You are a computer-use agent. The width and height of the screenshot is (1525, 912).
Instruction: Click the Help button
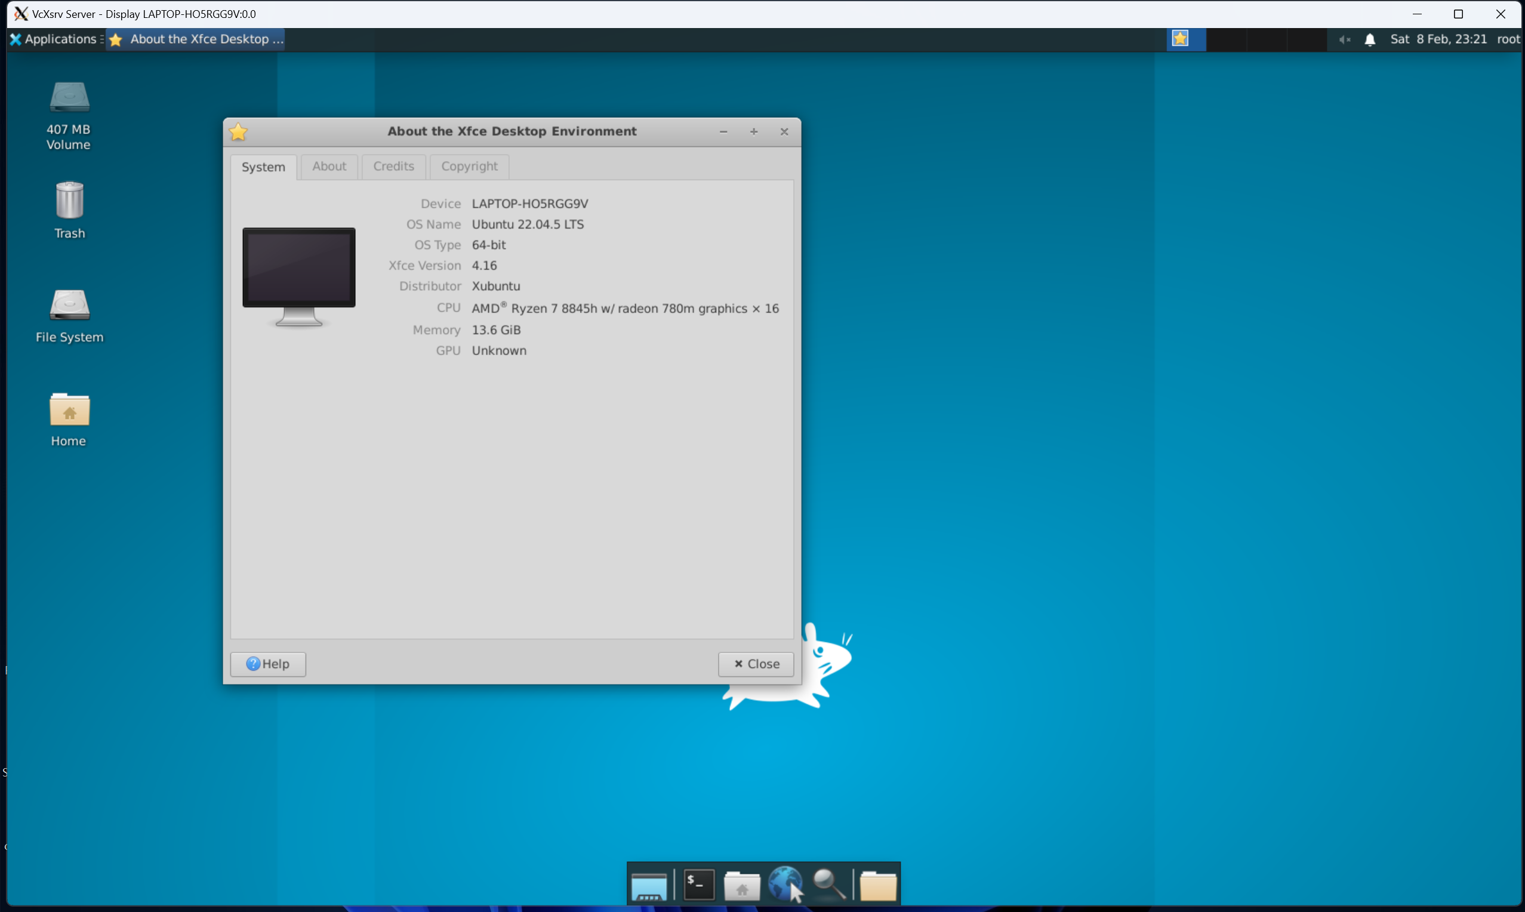coord(268,664)
